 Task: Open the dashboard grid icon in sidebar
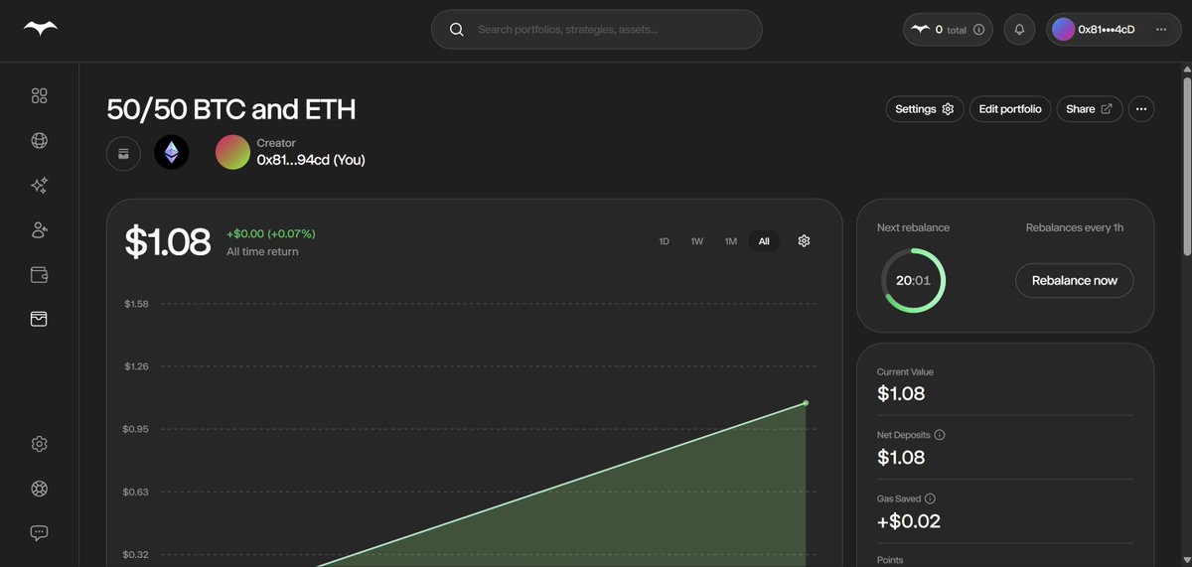[40, 96]
